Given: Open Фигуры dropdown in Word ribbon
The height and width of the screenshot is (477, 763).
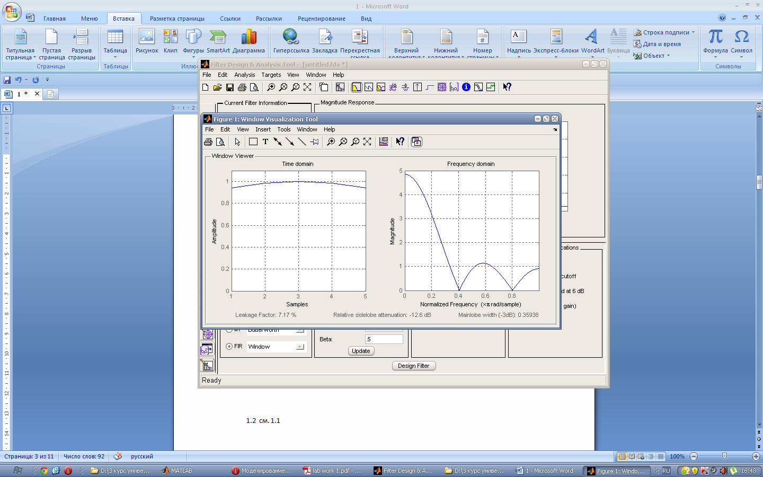Looking at the screenshot, I should pyautogui.click(x=193, y=43).
